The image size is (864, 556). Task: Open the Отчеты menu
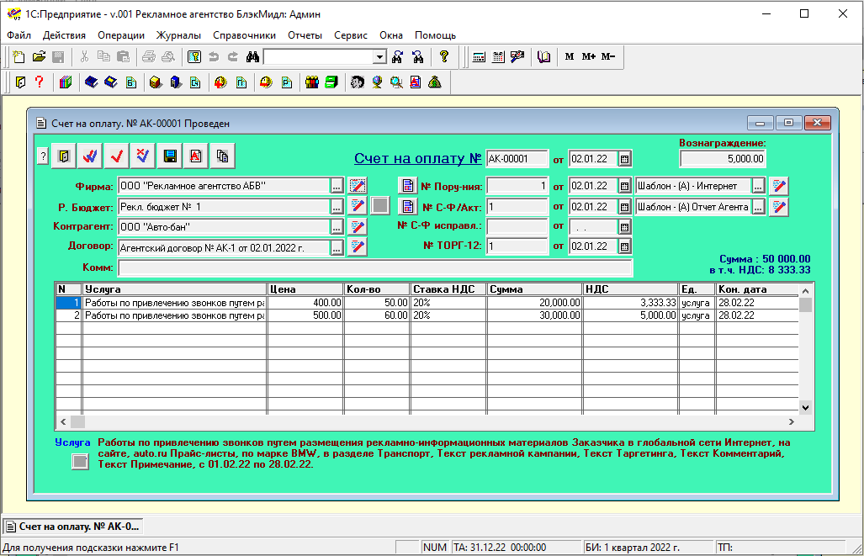(305, 35)
